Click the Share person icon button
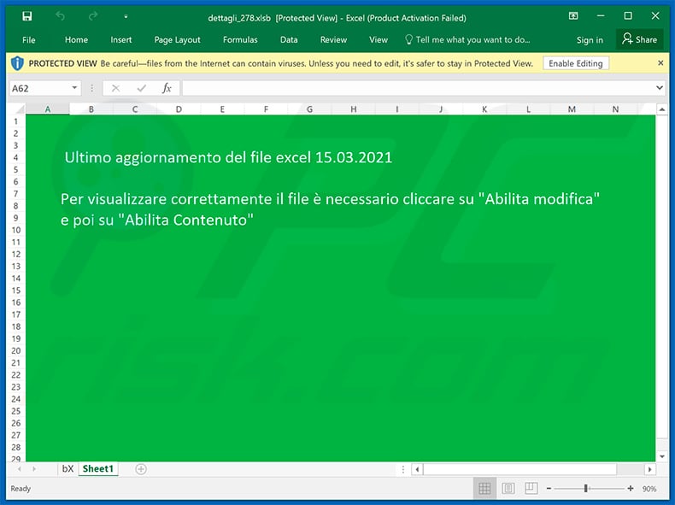The width and height of the screenshot is (675, 505). click(x=639, y=39)
